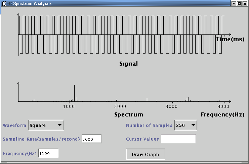Click the Time(ms) axis label
249x164 pixels.
point(230,39)
